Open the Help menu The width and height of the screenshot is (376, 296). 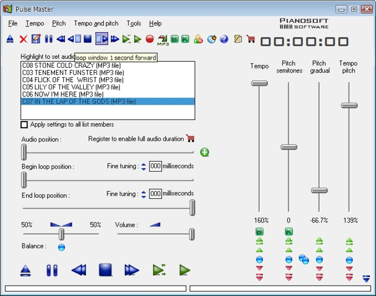tap(155, 23)
